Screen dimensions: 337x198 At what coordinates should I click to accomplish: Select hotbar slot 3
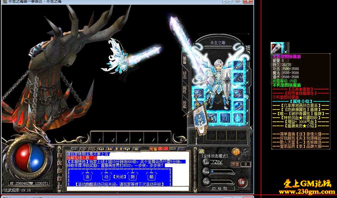(124, 137)
